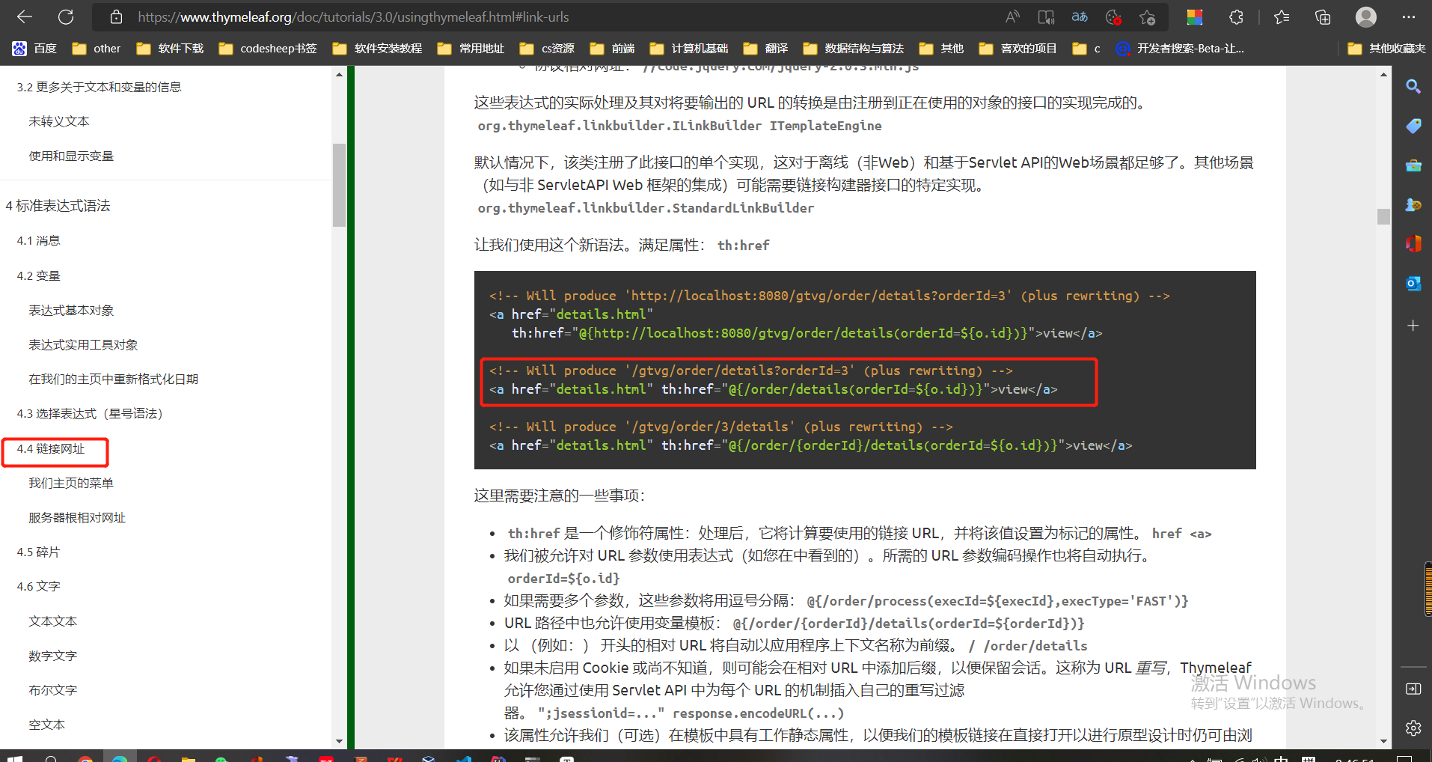
Task: Refresh the Thymeleaf tutorial page
Action: coord(66,16)
